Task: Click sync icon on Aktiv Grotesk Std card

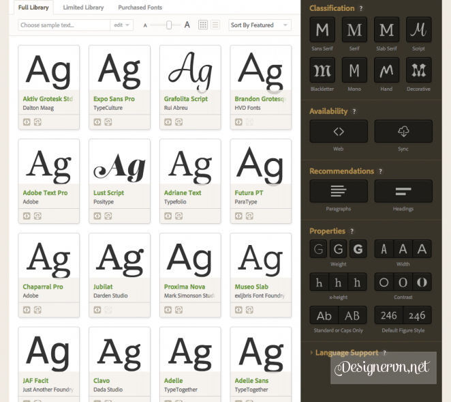Action: [x=37, y=122]
